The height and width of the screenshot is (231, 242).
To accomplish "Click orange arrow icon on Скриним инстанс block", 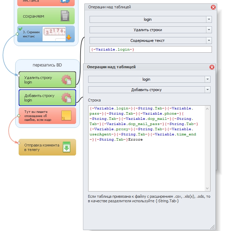I will pyautogui.click(x=68, y=37).
